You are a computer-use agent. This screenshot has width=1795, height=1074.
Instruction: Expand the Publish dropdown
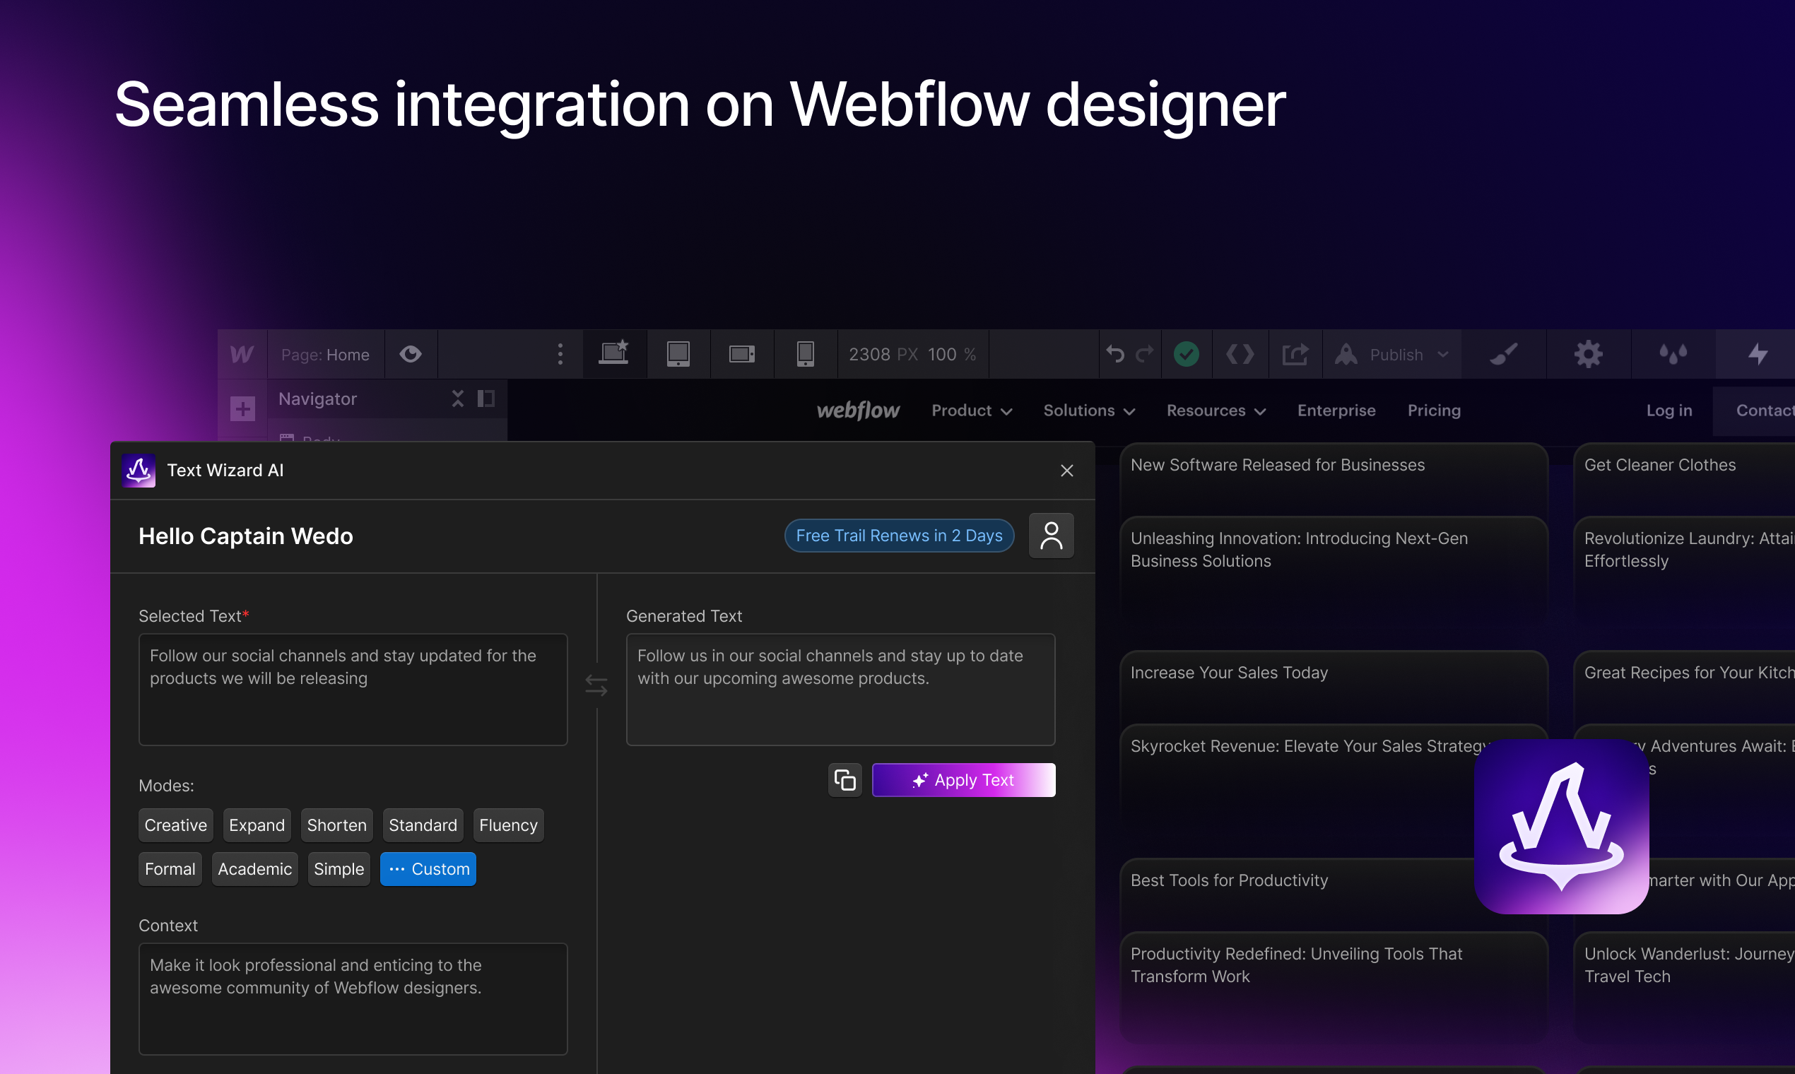pyautogui.click(x=1442, y=355)
